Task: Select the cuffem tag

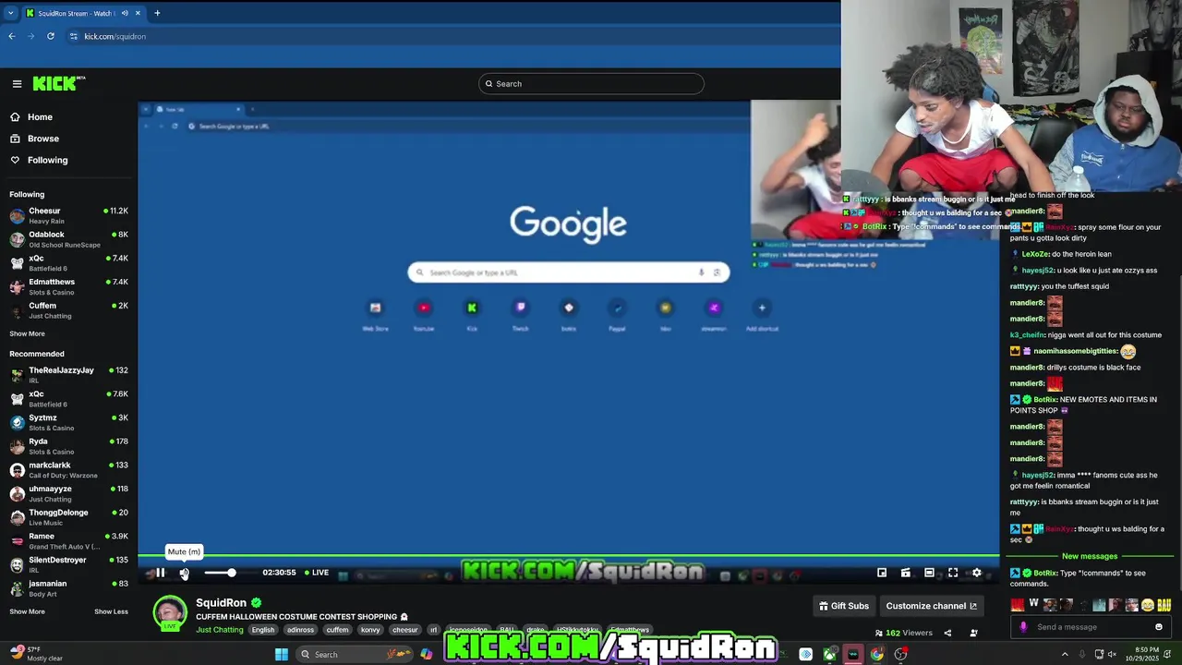Action: click(x=338, y=630)
